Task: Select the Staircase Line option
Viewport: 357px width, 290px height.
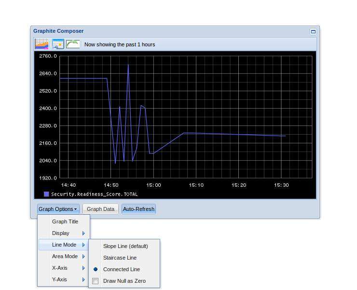Action: [120, 258]
